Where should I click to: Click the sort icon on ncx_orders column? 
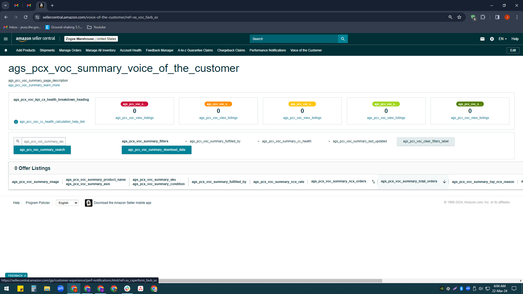pos(373,182)
